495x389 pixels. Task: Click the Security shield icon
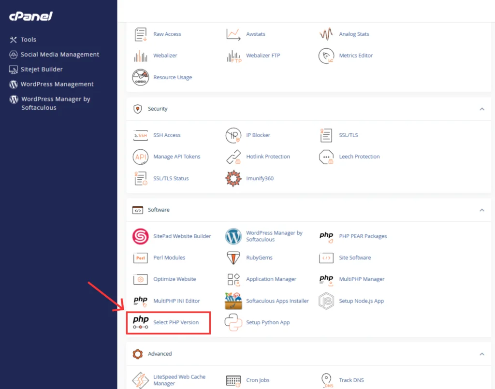pos(137,109)
